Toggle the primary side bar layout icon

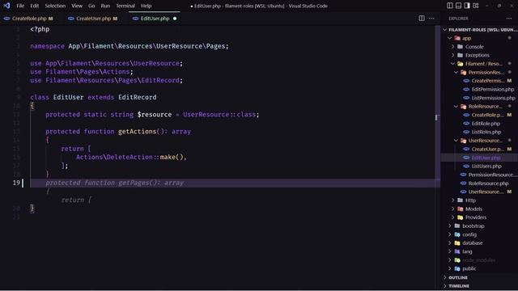click(x=450, y=6)
